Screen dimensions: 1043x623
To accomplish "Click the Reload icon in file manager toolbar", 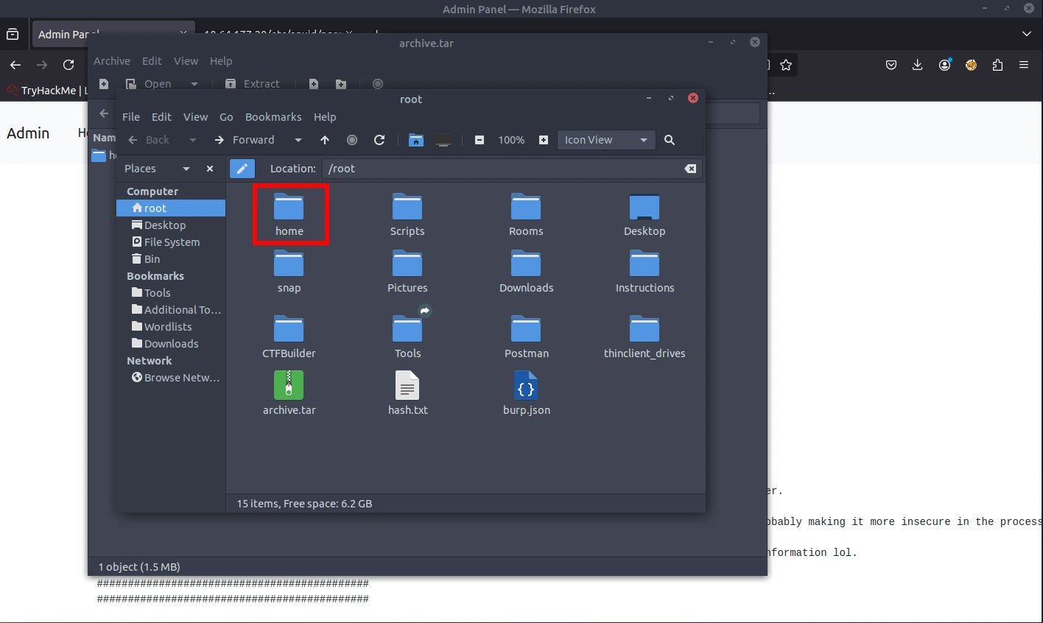I will click(379, 140).
